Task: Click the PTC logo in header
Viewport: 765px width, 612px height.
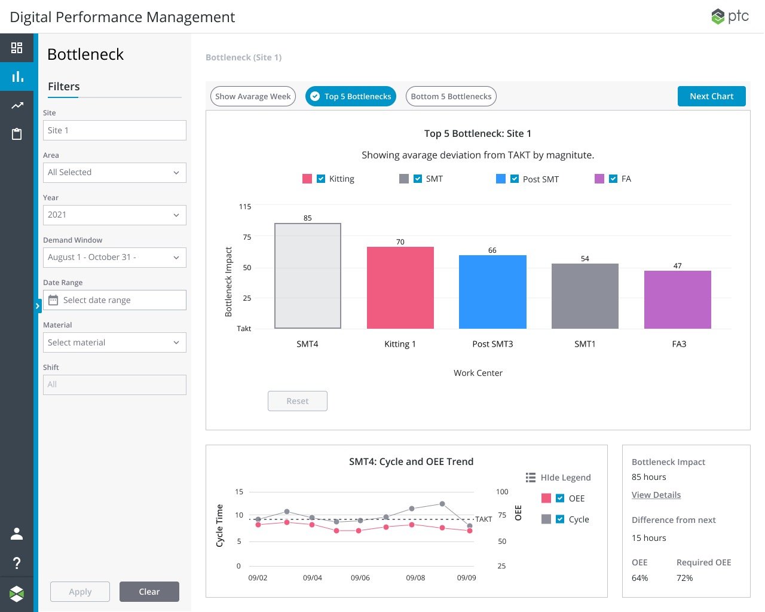Action: tap(730, 16)
